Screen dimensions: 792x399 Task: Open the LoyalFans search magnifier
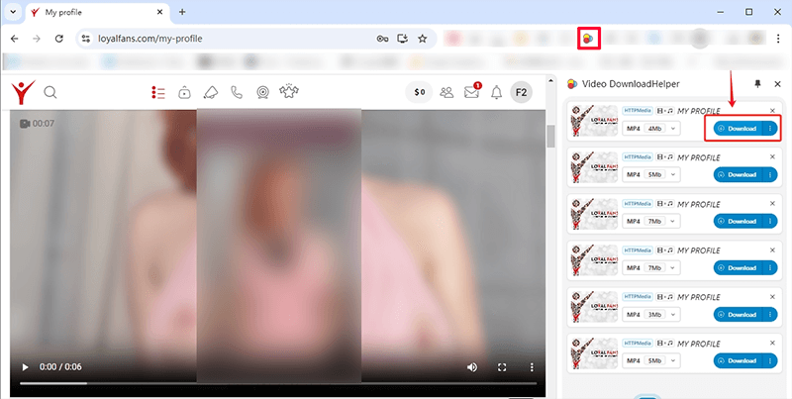[50, 92]
